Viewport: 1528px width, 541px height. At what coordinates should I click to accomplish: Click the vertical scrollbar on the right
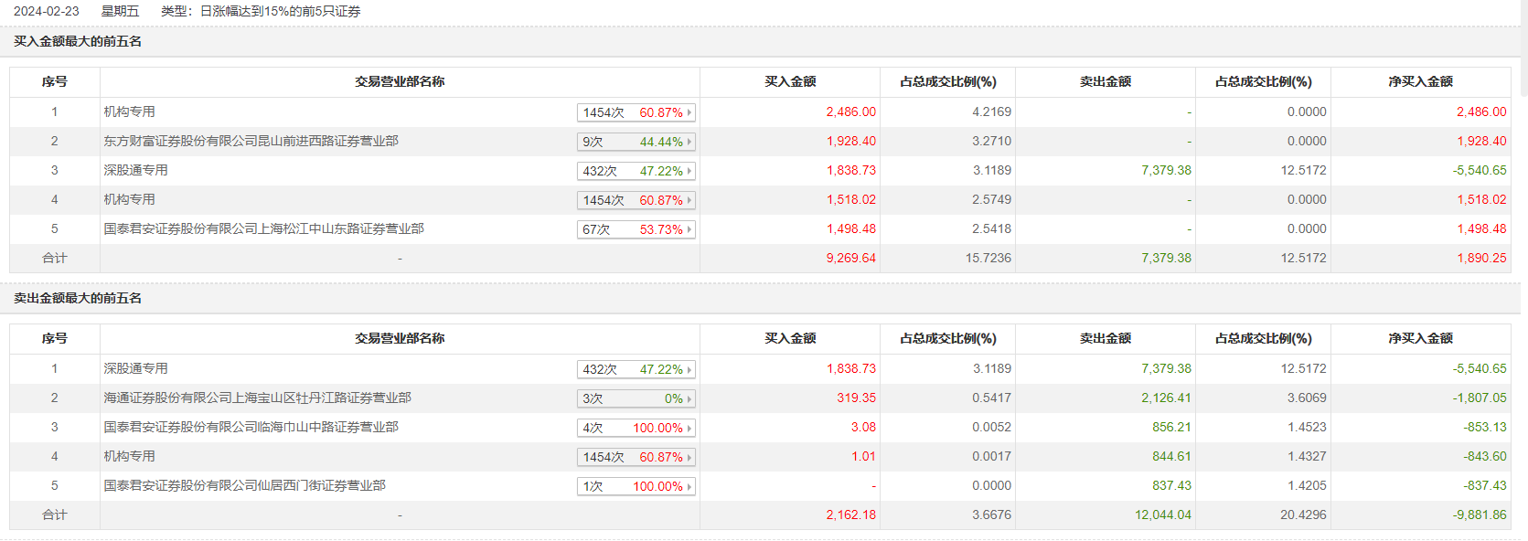click(1523, 46)
